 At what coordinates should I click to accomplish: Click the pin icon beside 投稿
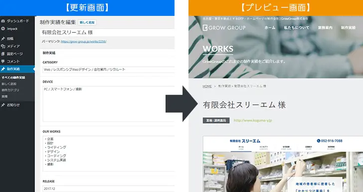3,39
